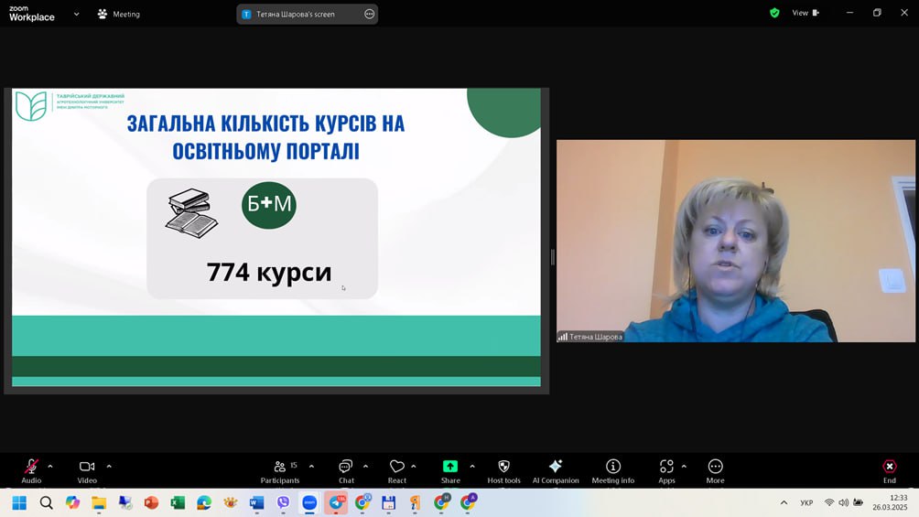The width and height of the screenshot is (919, 517).
Task: Open Excel from the Windows taskbar
Action: pyautogui.click(x=178, y=502)
